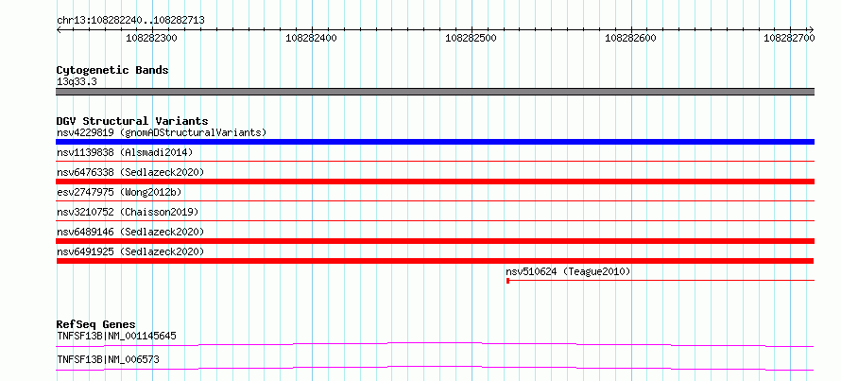
Task: Click the nsv1139838 (Alsmadi2014) label
Action: pyautogui.click(x=125, y=152)
